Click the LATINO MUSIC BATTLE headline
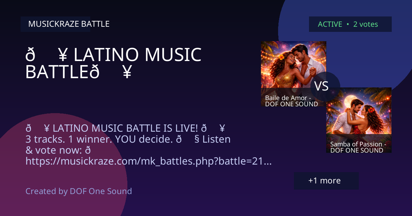Viewport: 412px width, 216px height. coord(113,63)
